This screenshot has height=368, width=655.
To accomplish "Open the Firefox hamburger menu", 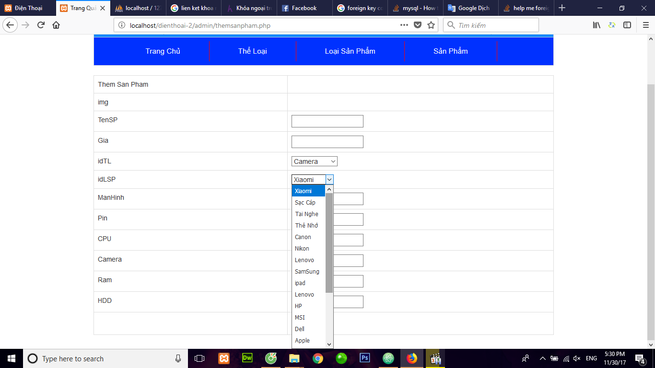I will click(x=645, y=25).
